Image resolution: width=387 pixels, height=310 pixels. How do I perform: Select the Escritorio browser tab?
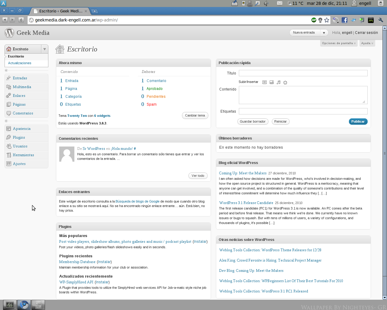tap(60, 11)
